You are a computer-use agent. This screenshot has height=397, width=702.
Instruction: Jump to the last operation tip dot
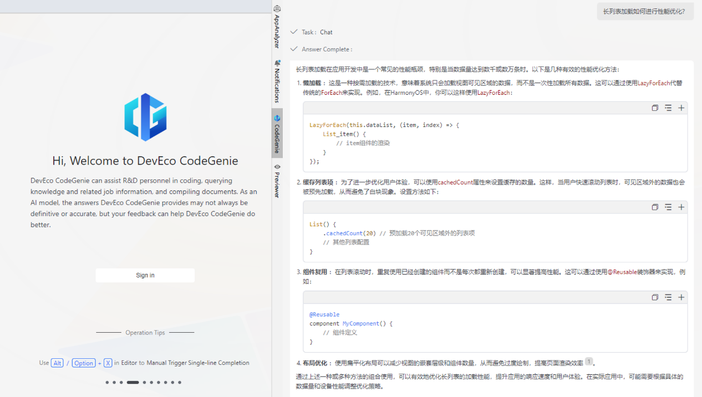click(x=180, y=383)
